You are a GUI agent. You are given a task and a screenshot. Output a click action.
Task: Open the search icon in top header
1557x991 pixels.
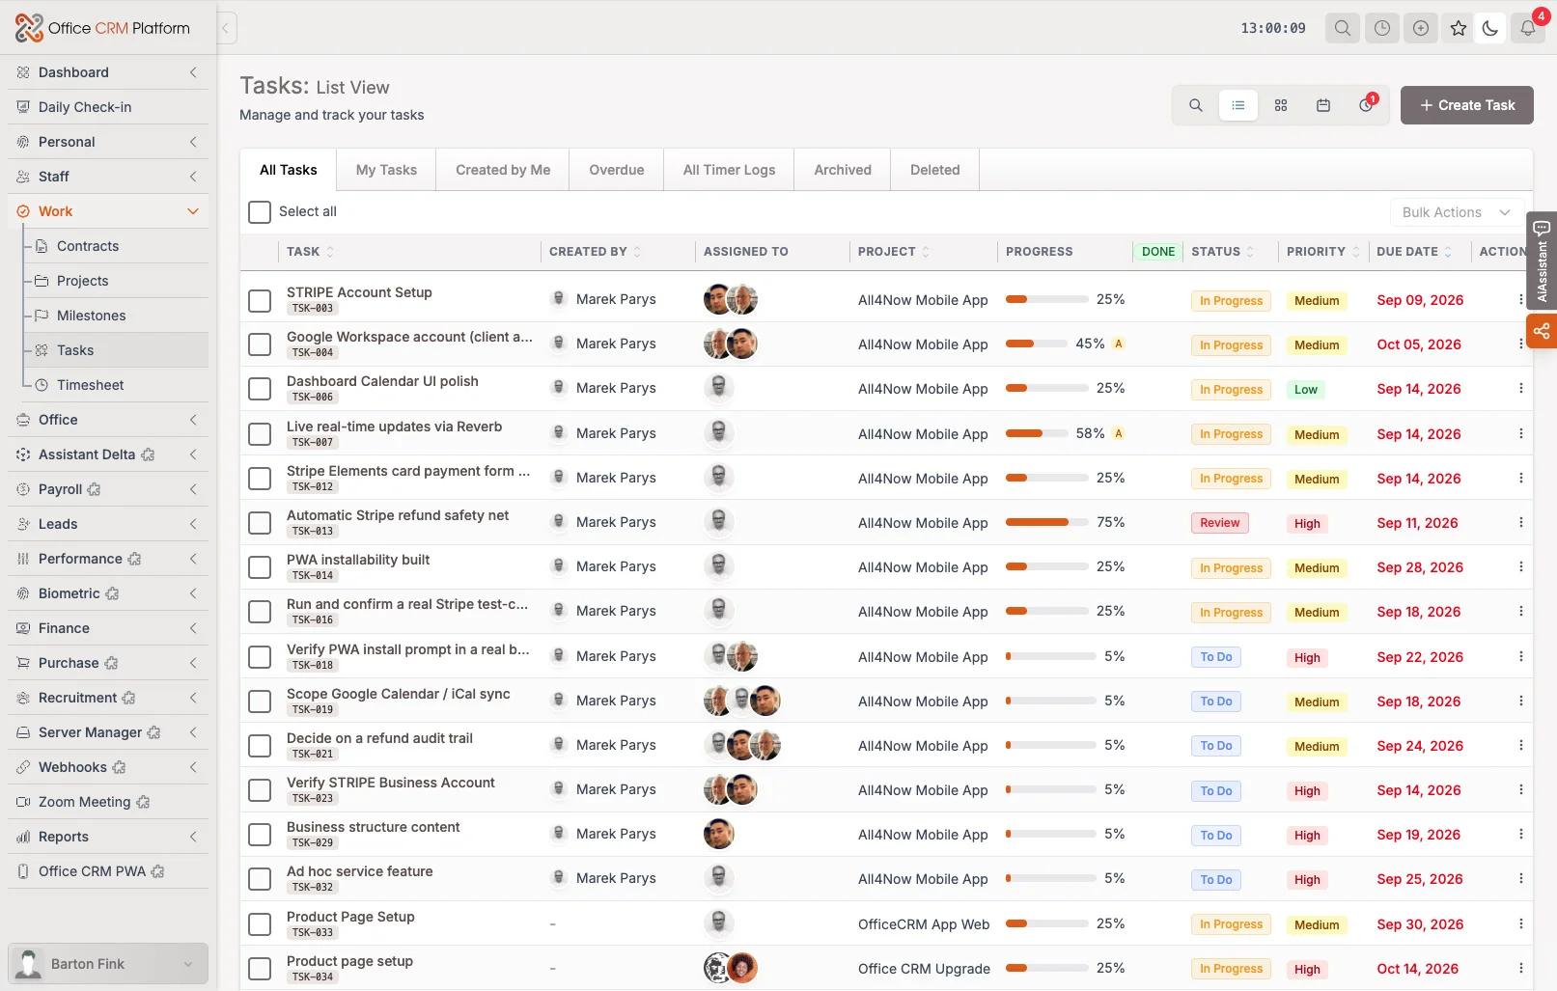pyautogui.click(x=1343, y=28)
